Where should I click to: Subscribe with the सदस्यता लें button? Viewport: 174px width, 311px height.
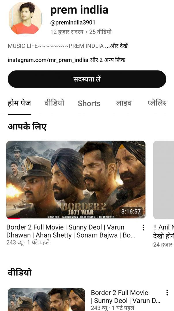(x=87, y=79)
